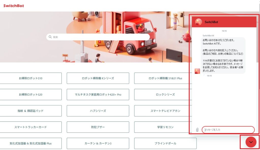Image resolution: width=260 pixels, height=150 pixels.
Task: Open the ロボット掃除機 Kシリーズ category
Action: pyautogui.click(x=98, y=78)
